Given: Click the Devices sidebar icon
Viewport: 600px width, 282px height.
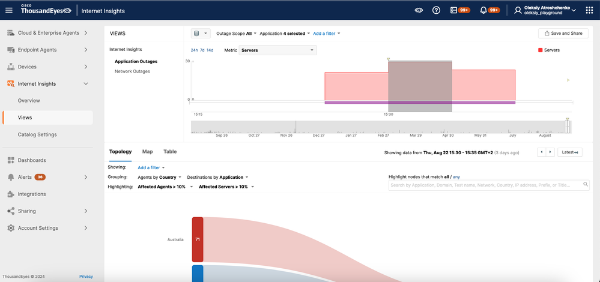Looking at the screenshot, I should (11, 67).
